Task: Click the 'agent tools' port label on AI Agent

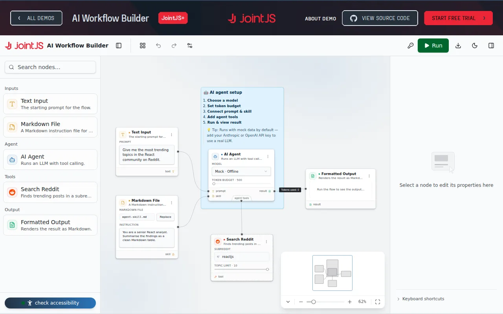Action: 242,198
